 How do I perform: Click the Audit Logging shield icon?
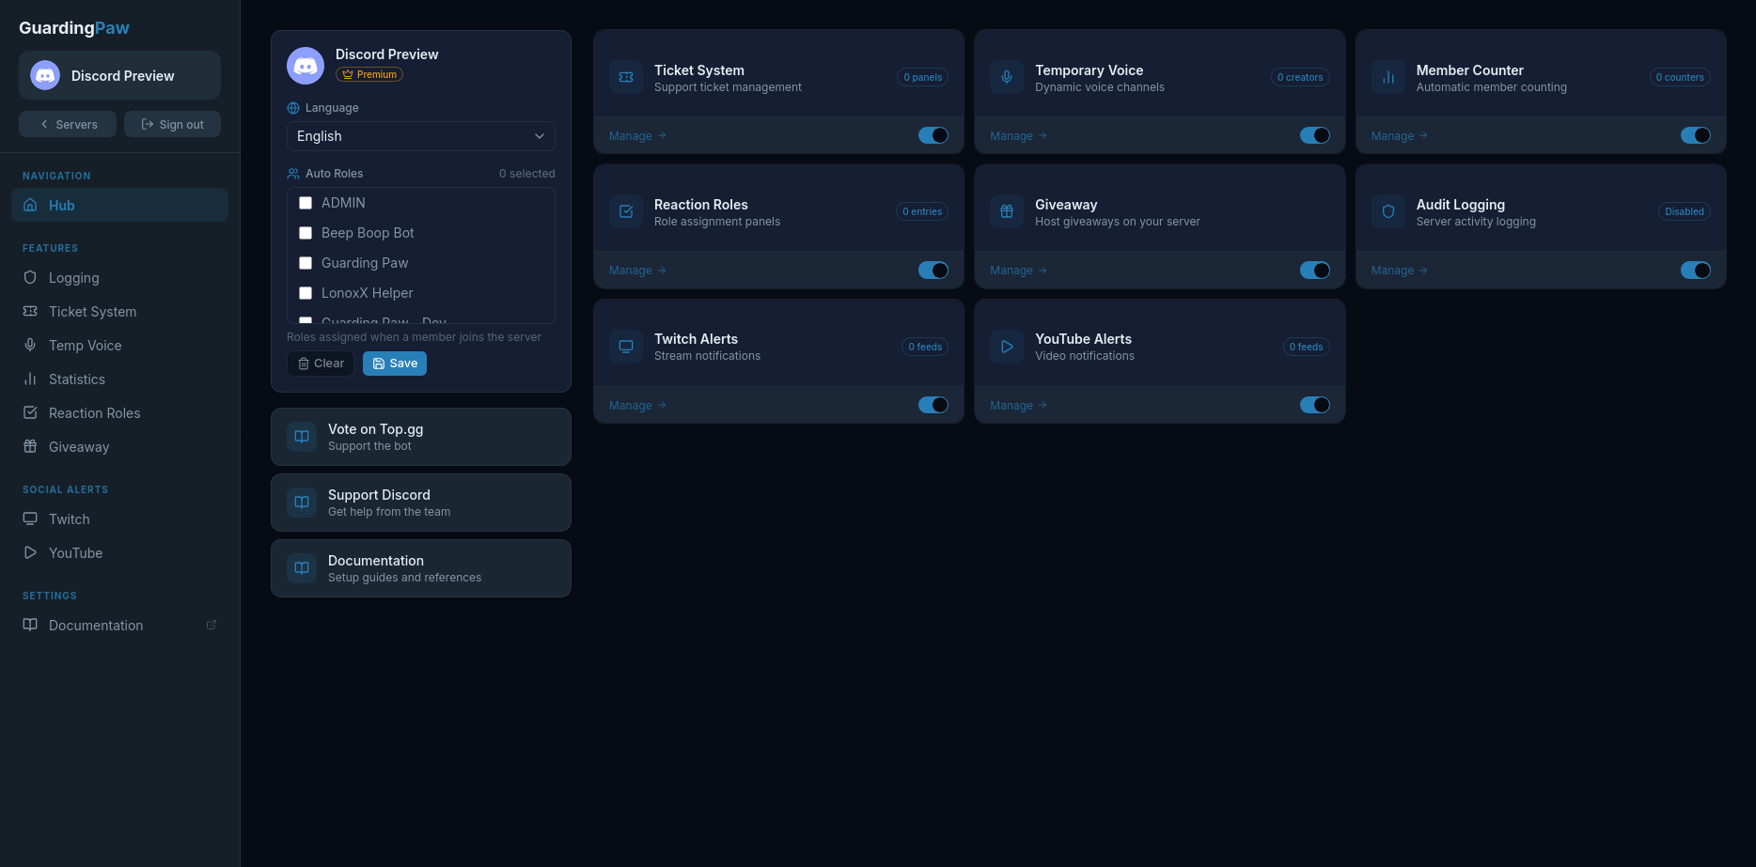(x=1388, y=211)
